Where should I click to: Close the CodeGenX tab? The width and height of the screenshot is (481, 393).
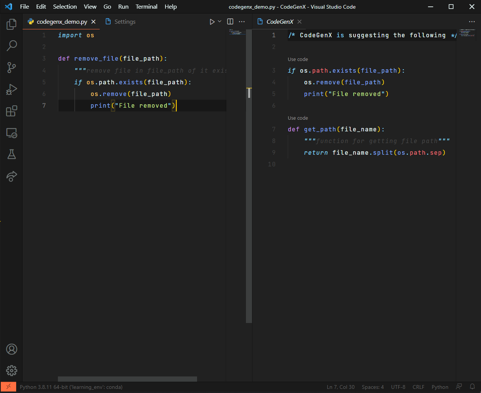click(299, 22)
